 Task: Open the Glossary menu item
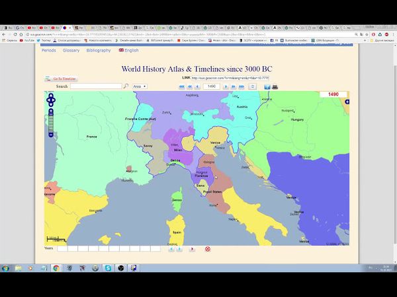point(71,50)
